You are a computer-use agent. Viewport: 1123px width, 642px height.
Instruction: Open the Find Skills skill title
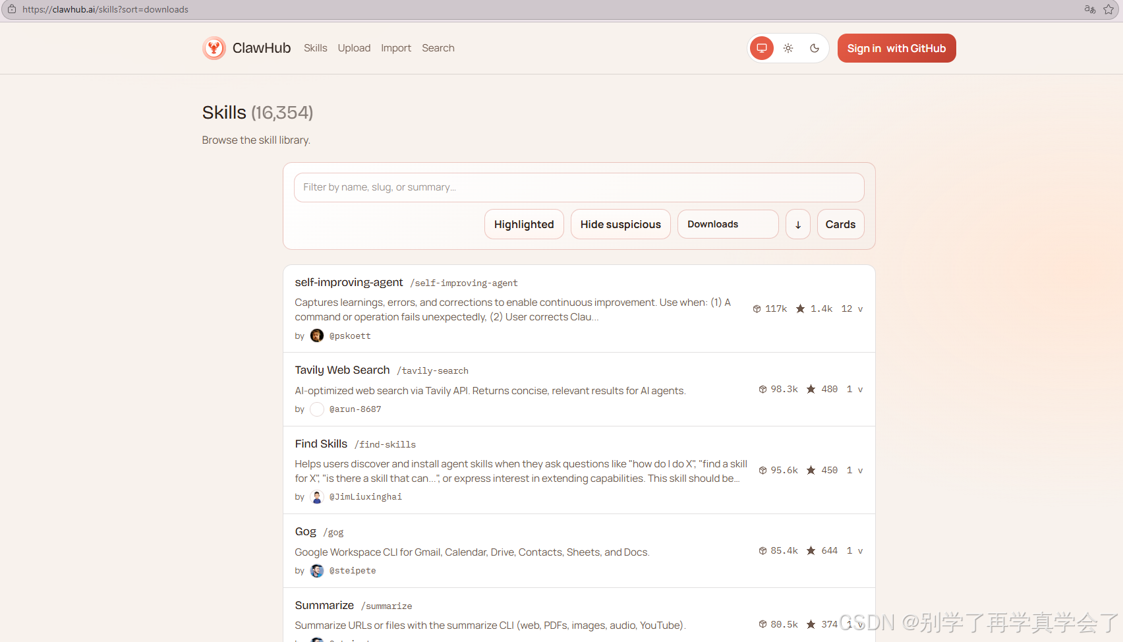(321, 444)
